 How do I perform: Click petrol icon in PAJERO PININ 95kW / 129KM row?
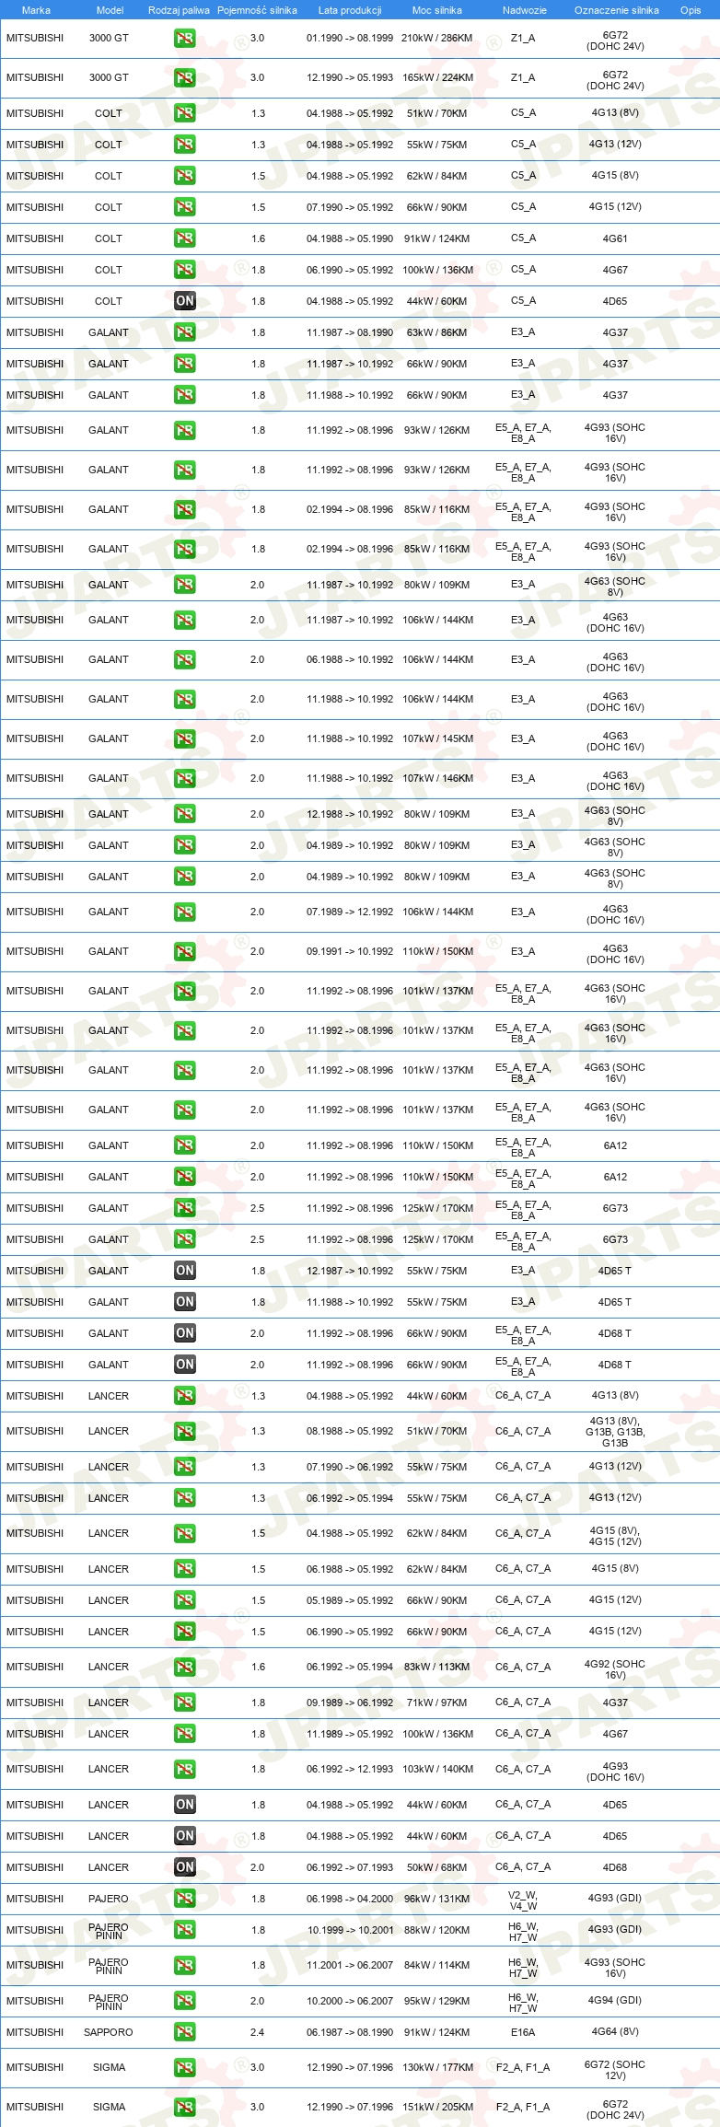(184, 2002)
